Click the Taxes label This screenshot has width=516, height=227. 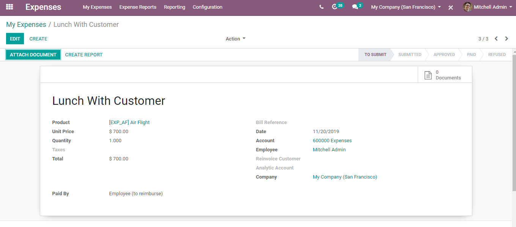point(58,149)
